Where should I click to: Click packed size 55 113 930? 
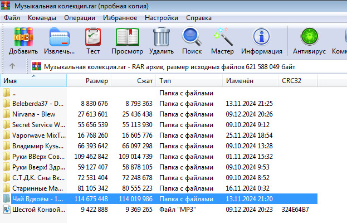[137, 125]
